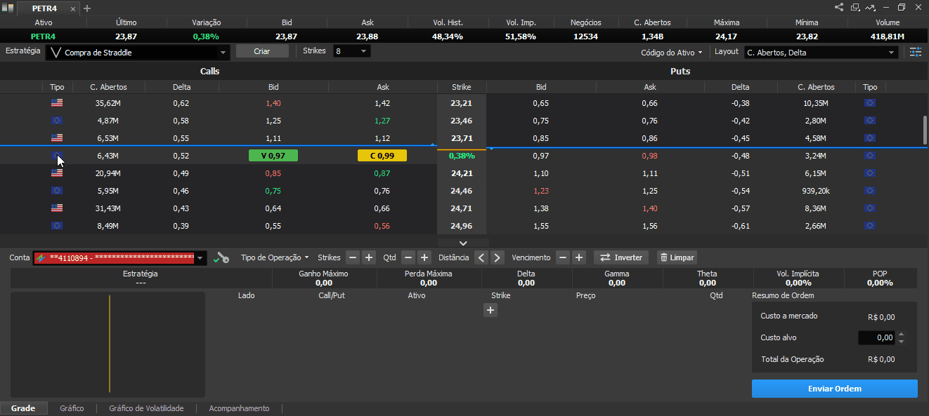This screenshot has height=416, width=929.
Task: Click the detach window icon in title bar
Action: tap(855, 8)
